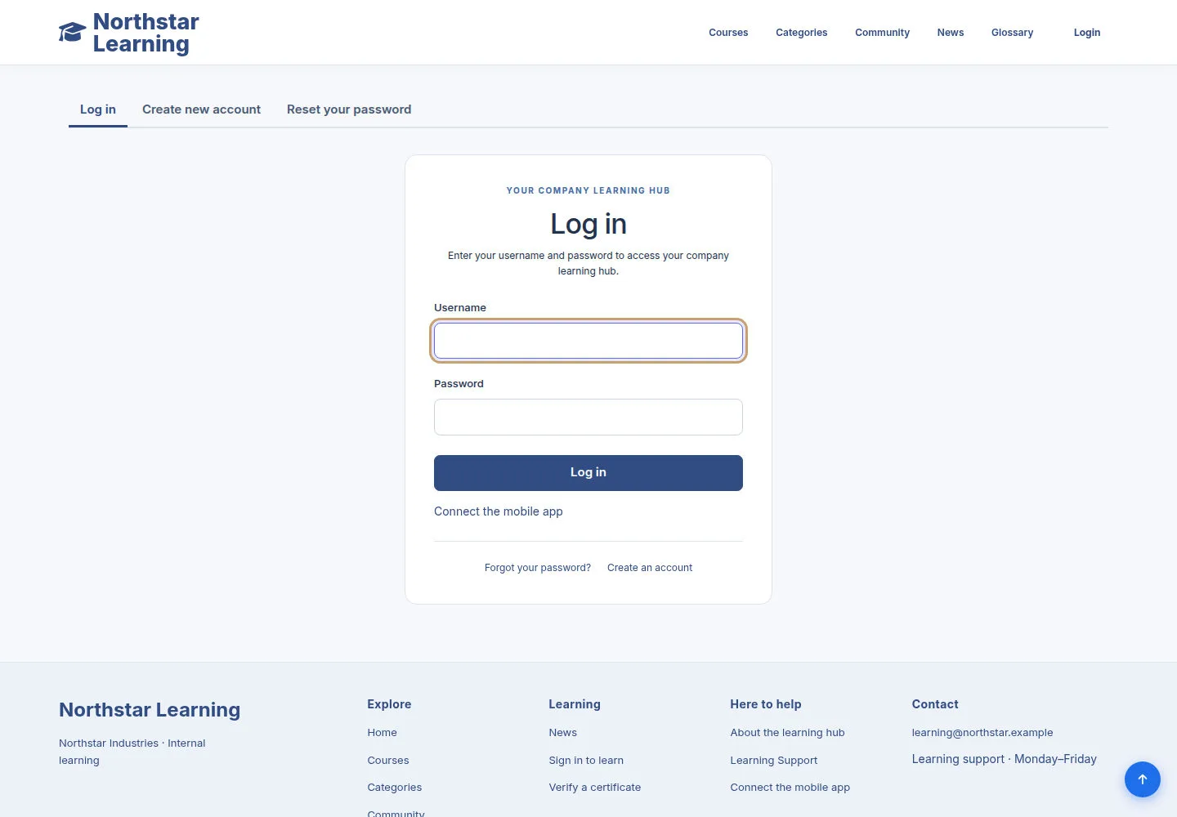Click Connect the mobile app in the footer
The width and height of the screenshot is (1177, 817).
pyautogui.click(x=790, y=788)
